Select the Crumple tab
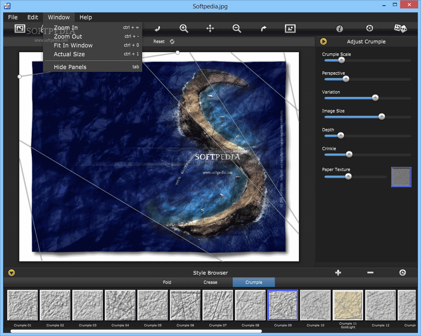The height and width of the screenshot is (336, 421). click(x=254, y=282)
